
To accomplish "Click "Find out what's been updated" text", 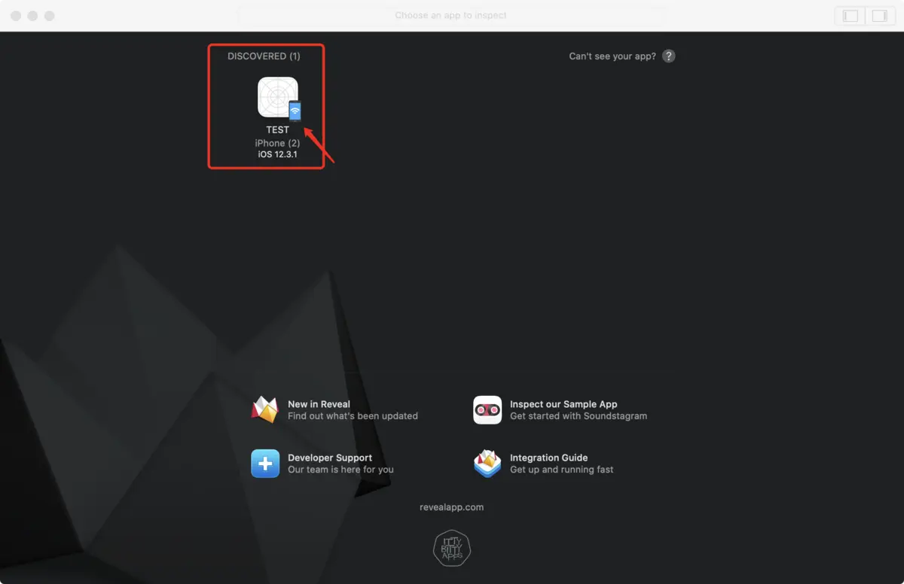I will click(353, 415).
